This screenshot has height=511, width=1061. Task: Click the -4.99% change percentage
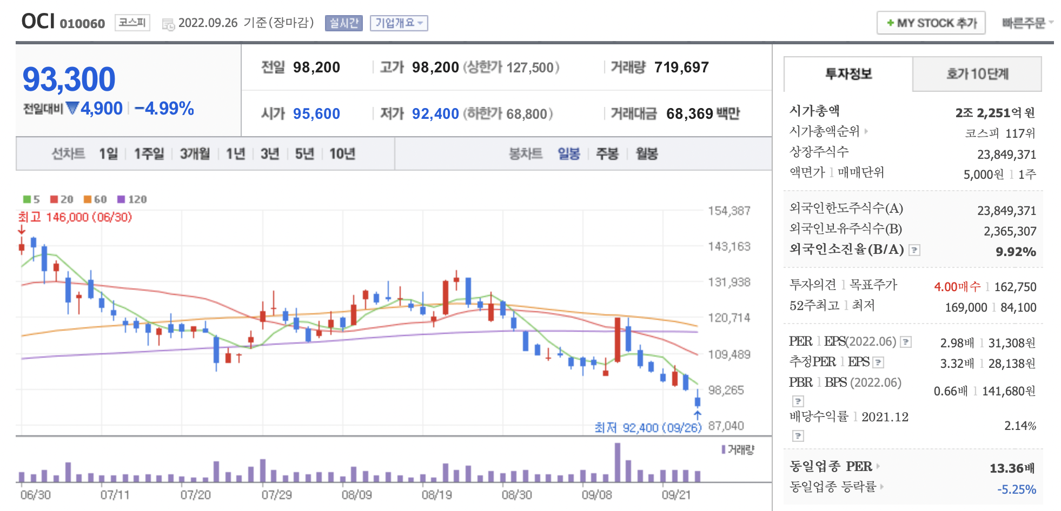[x=164, y=109]
